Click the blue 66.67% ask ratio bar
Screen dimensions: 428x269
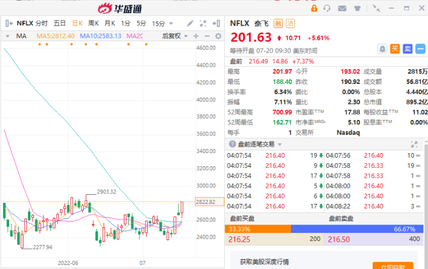[x=357, y=229]
